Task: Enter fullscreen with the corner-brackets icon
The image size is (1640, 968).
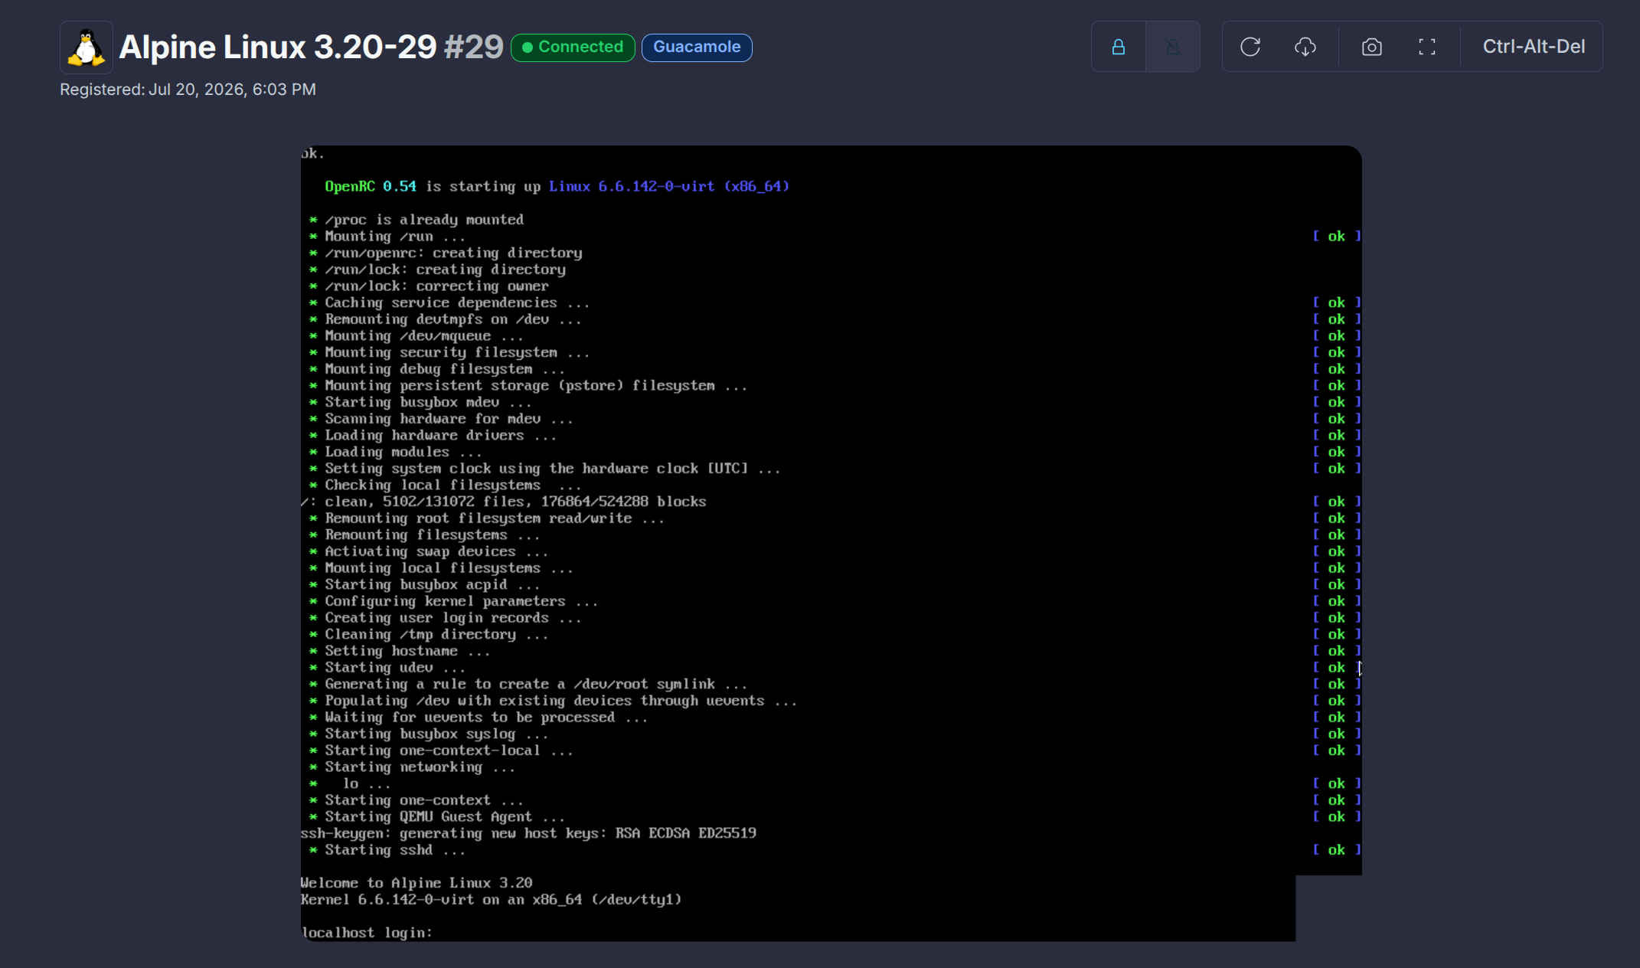Action: click(1427, 47)
